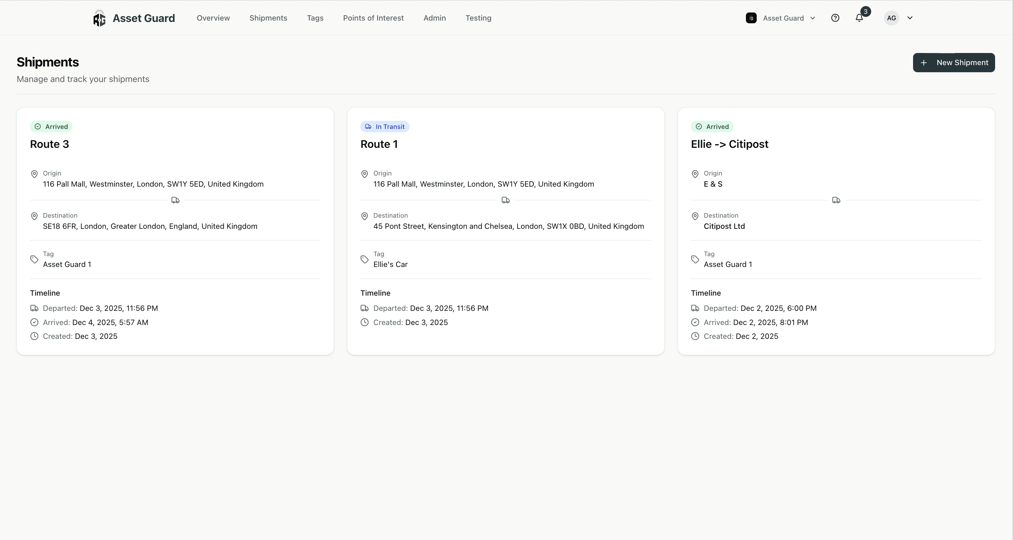Go to the Overview tab
Viewport: 1013px width, 540px height.
pos(213,18)
